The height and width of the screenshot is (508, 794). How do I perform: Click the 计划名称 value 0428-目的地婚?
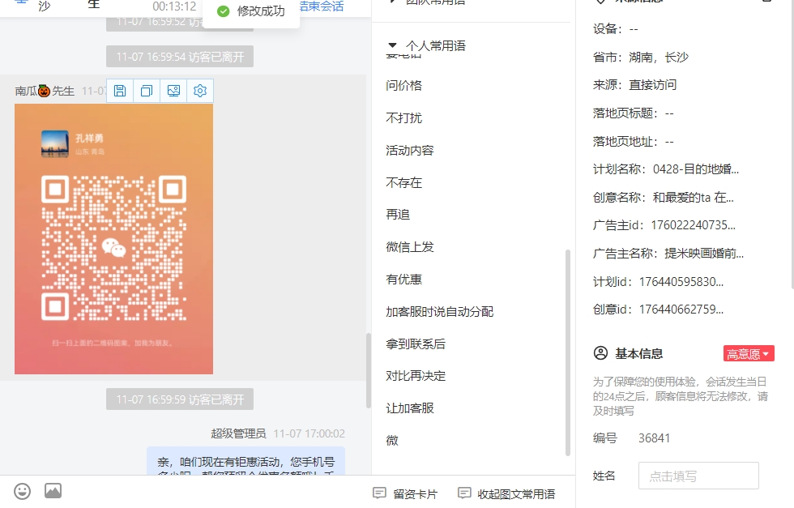[x=696, y=169]
